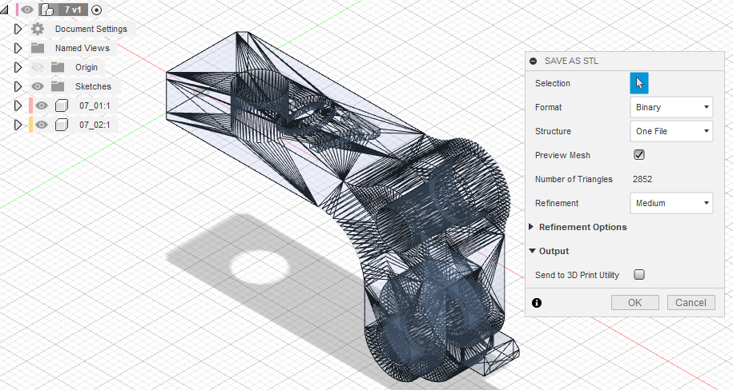Image resolution: width=733 pixels, height=390 pixels.
Task: Click the yellow color bar of 07_02:1
Action: pos(31,125)
